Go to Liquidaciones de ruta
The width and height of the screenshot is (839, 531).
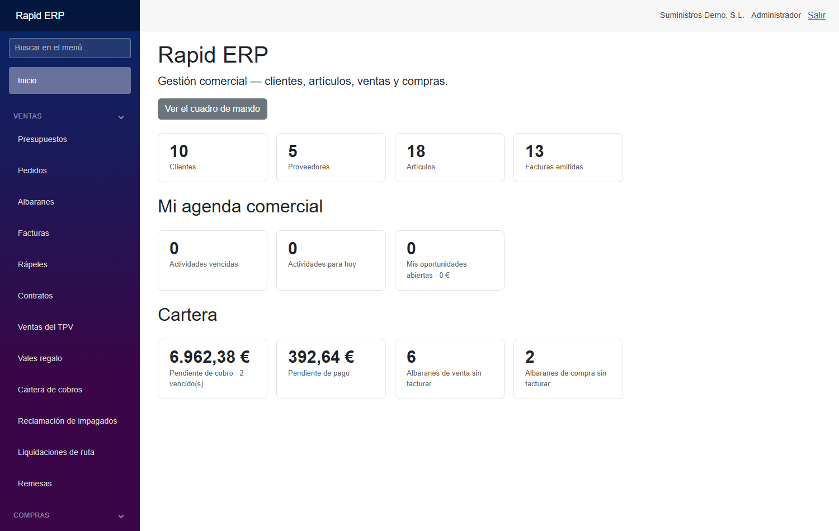point(70,452)
